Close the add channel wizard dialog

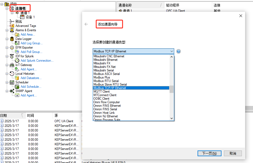tap(241, 16)
